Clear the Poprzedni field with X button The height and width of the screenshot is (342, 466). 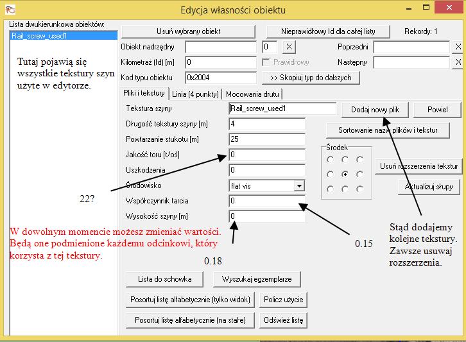click(458, 47)
